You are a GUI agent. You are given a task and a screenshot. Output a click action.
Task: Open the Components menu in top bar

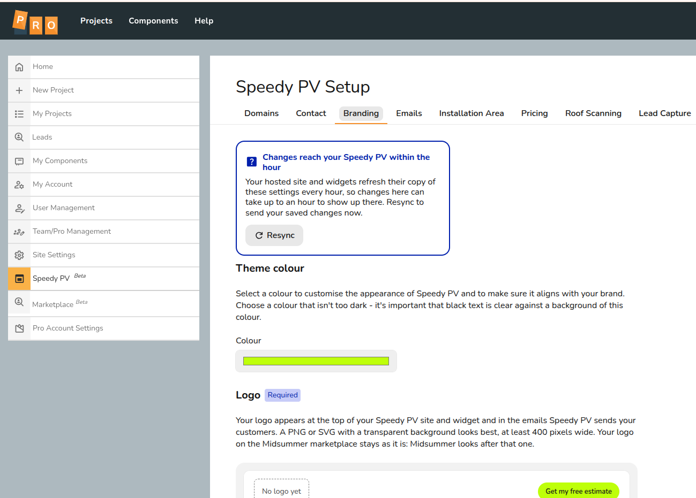(x=153, y=21)
